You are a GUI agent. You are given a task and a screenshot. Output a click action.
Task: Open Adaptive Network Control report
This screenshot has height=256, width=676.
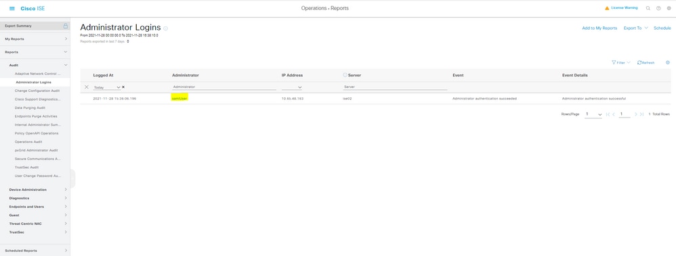38,74
